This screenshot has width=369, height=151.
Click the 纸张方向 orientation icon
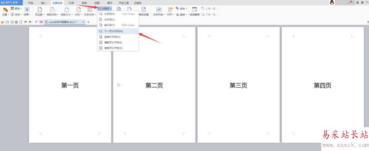click(x=53, y=10)
